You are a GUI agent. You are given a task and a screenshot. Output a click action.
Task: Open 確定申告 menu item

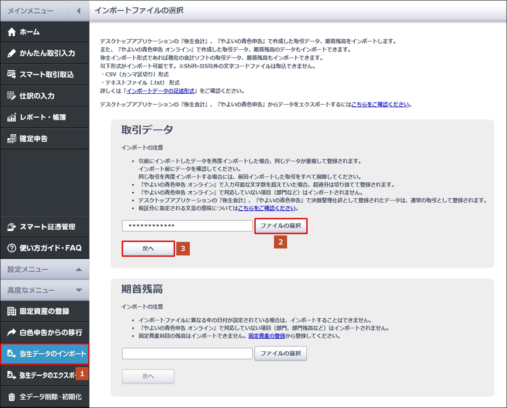pyautogui.click(x=45, y=138)
